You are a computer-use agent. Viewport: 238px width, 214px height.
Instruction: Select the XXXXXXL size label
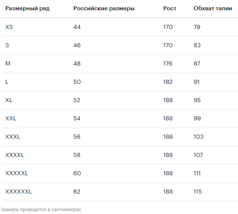point(19,191)
